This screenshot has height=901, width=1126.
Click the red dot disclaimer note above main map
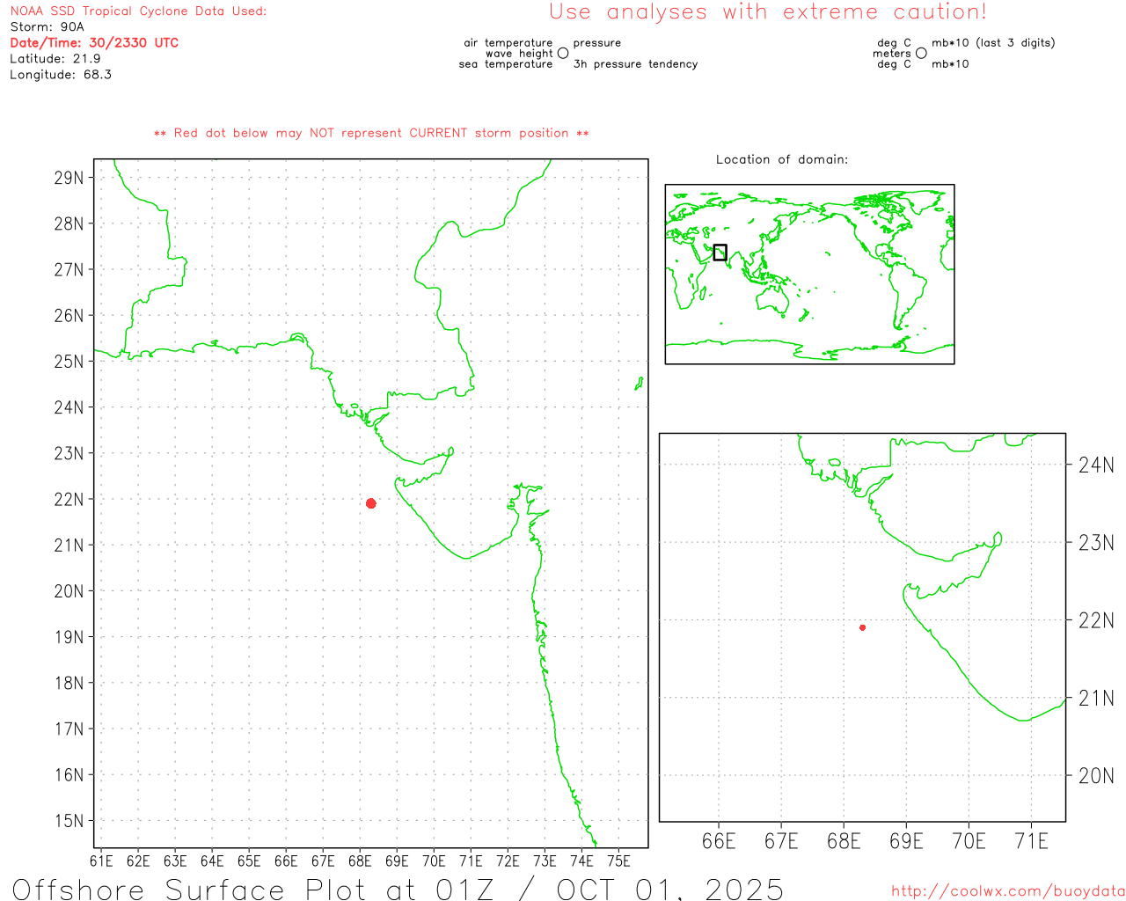(x=371, y=134)
